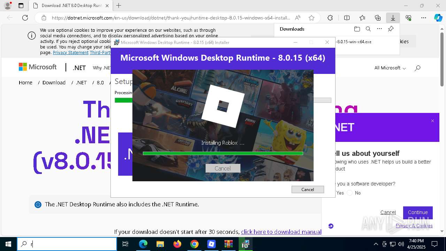The image size is (446, 251).
Task: Open the clock and date flyout
Action: pyautogui.click(x=416, y=244)
